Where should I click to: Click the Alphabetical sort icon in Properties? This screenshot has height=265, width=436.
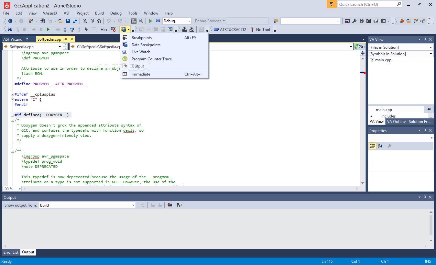[x=380, y=146]
